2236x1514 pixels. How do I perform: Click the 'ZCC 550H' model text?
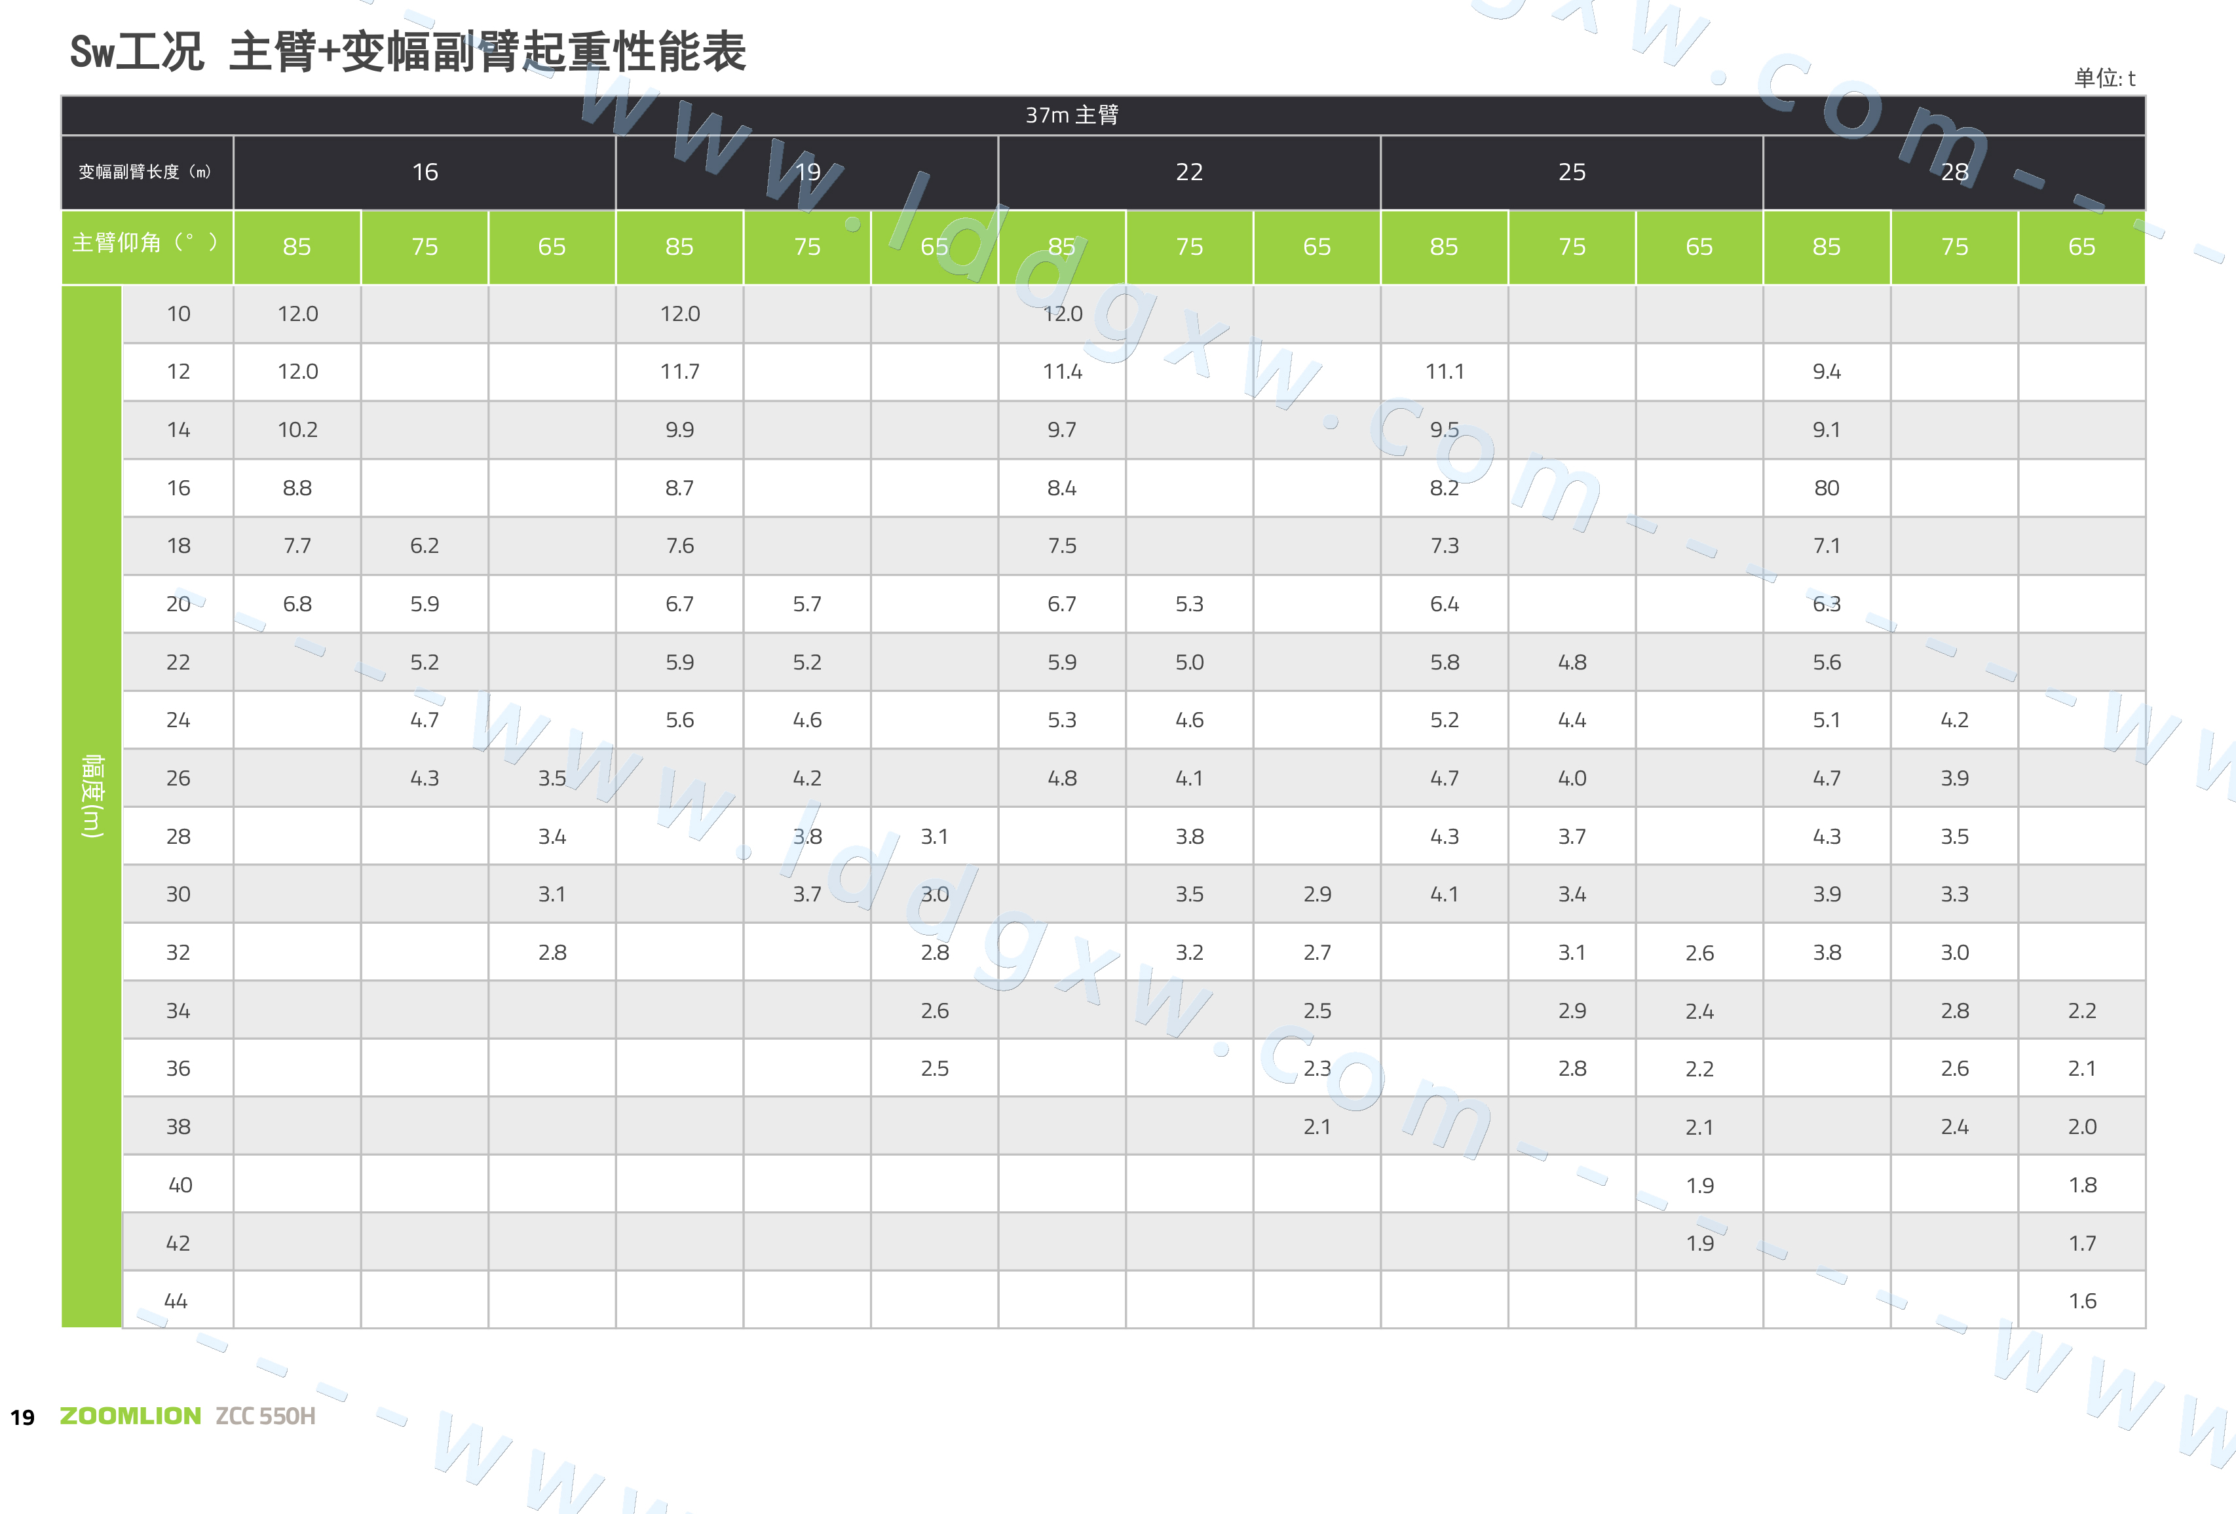(265, 1416)
